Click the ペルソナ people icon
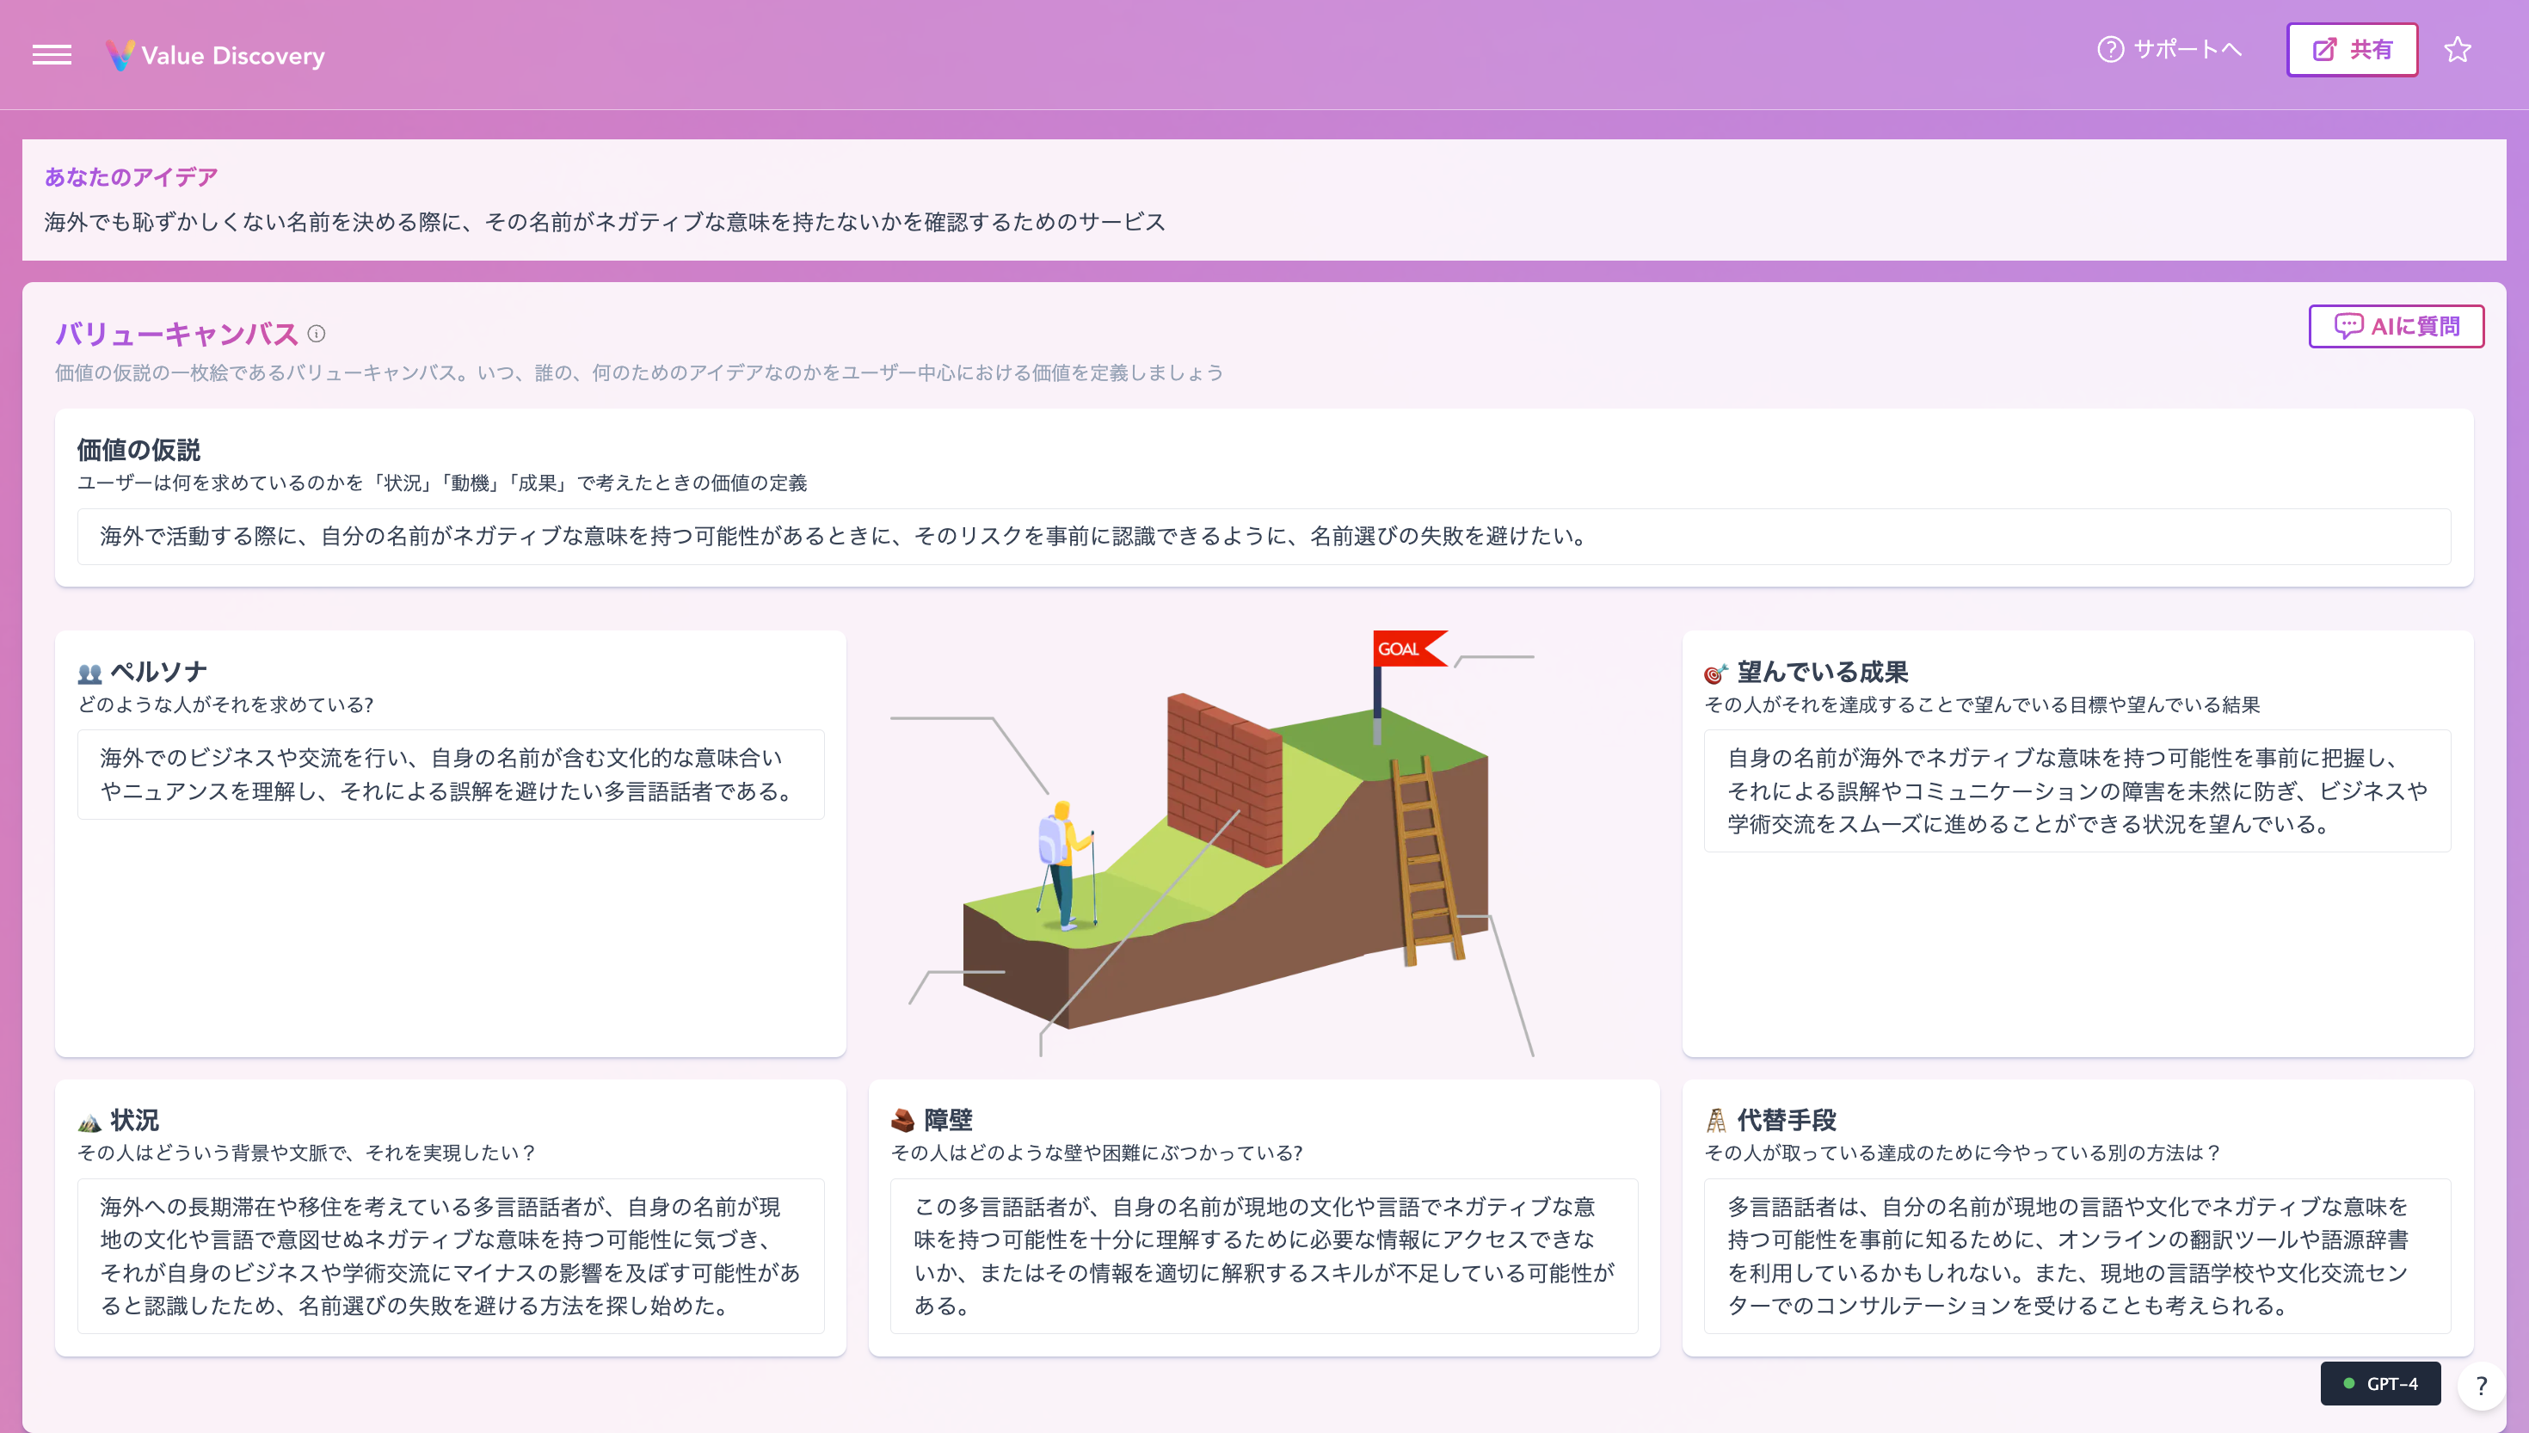The height and width of the screenshot is (1433, 2529). [x=89, y=673]
